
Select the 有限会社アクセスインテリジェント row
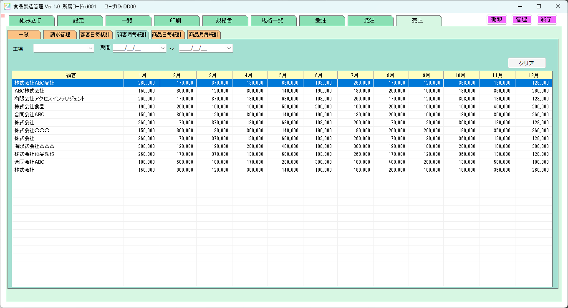point(282,99)
